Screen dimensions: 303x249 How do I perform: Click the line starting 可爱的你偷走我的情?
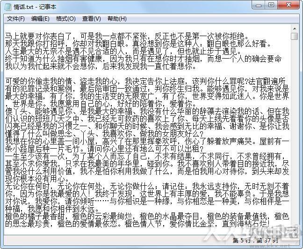point(145,82)
